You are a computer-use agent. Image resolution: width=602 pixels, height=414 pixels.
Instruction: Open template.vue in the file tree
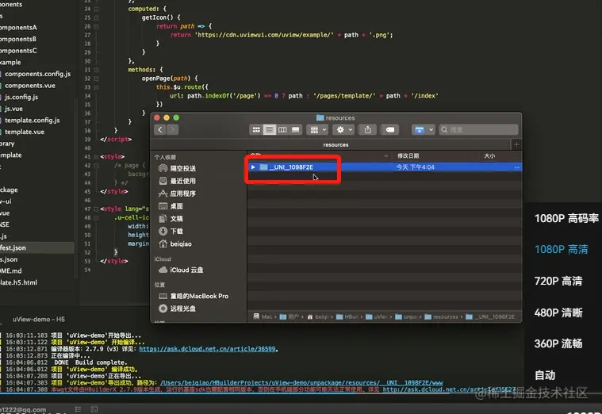point(24,132)
